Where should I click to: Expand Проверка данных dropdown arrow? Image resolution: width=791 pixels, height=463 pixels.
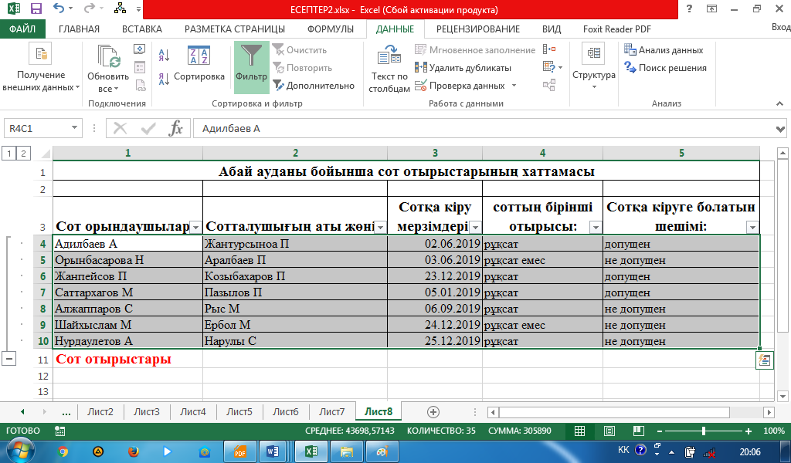[x=514, y=86]
